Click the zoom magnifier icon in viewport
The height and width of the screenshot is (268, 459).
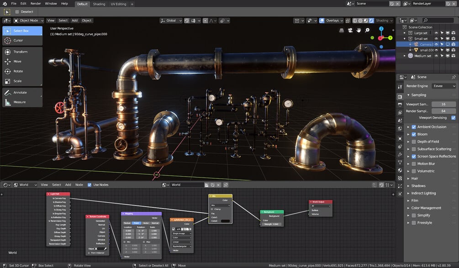pos(367,30)
